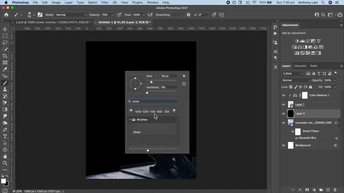Select the Horizontal Type tool
The image size is (344, 193).
[x=5, y=136]
